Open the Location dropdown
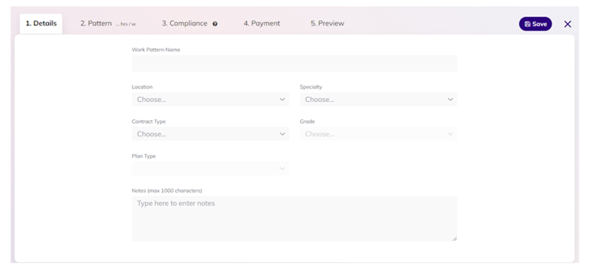The width and height of the screenshot is (589, 270). pos(210,99)
